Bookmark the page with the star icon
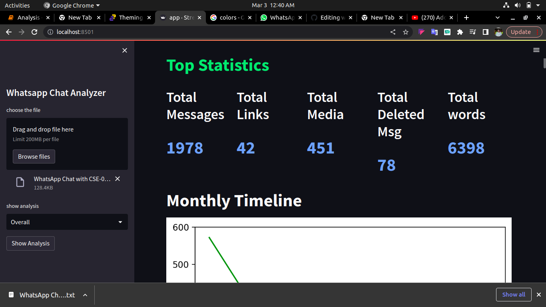The image size is (546, 307). [x=406, y=32]
